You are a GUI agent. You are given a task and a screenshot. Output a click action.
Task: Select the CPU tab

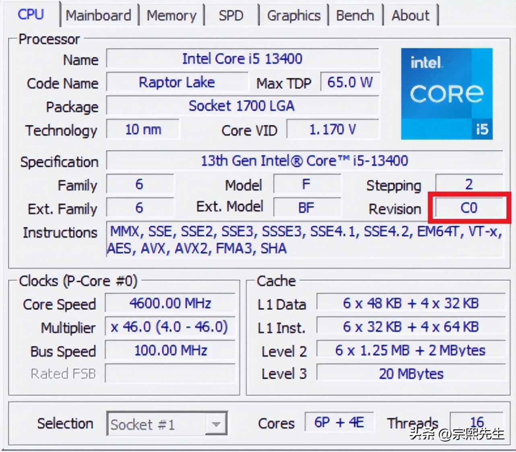pos(30,15)
